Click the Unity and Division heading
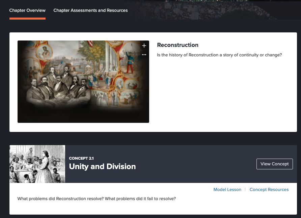Screen dimensions: 301x218 pyautogui.click(x=102, y=166)
